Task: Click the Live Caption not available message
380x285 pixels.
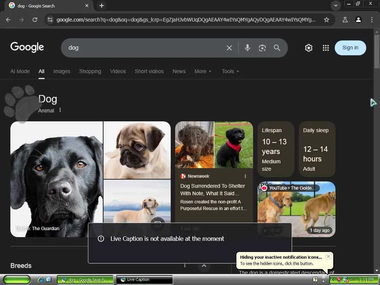Action: [167, 239]
